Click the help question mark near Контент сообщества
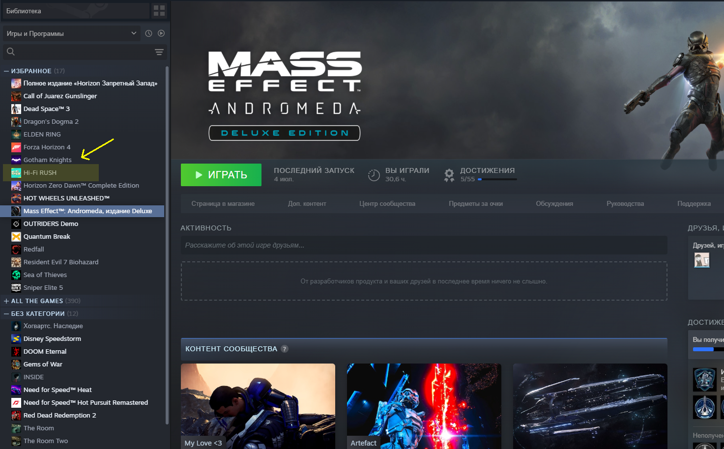 pos(285,349)
